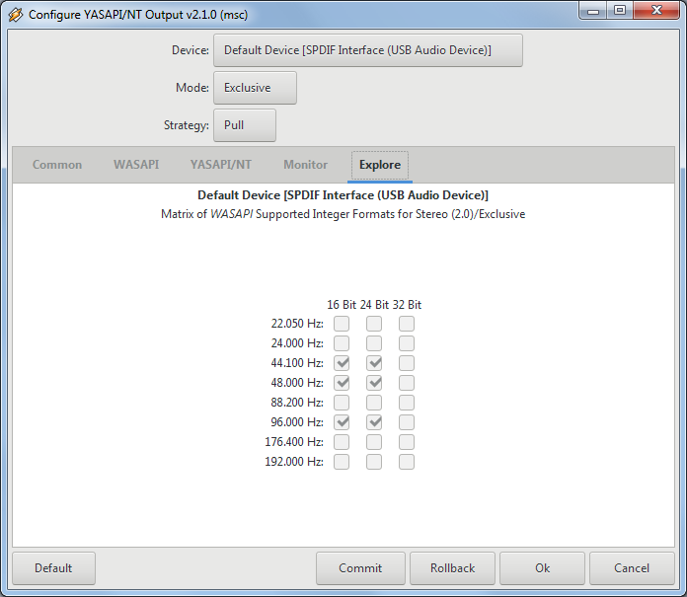This screenshot has height=597, width=687.
Task: Switch to the Common tab
Action: 57,165
